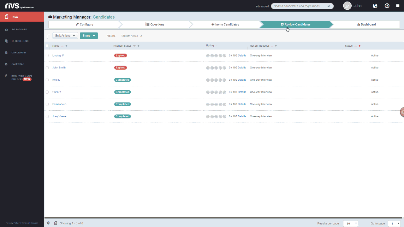Click the Name column filter funnel
The width and height of the screenshot is (404, 227).
coord(66,46)
